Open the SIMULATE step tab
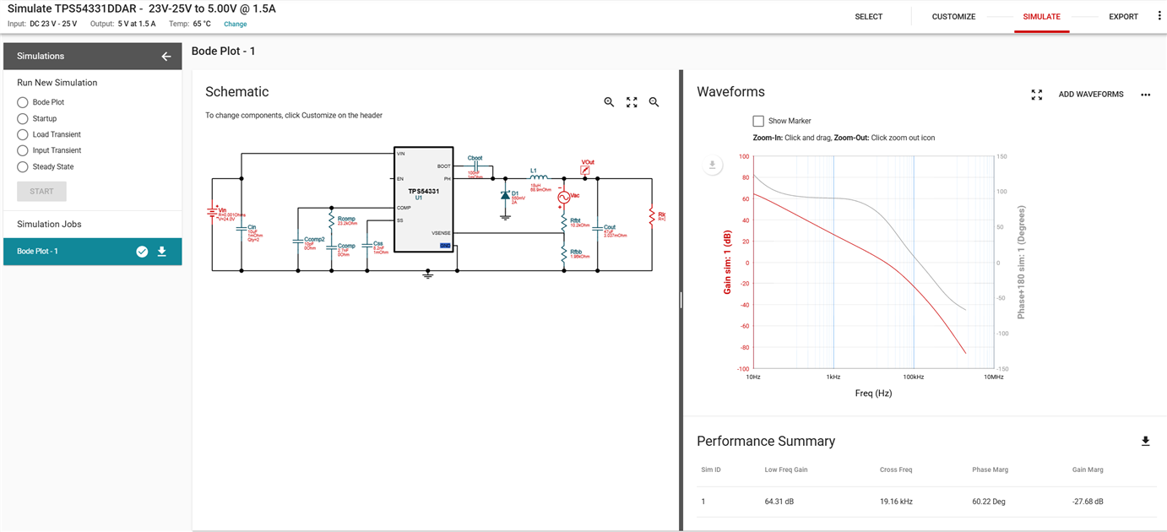 [x=1041, y=17]
